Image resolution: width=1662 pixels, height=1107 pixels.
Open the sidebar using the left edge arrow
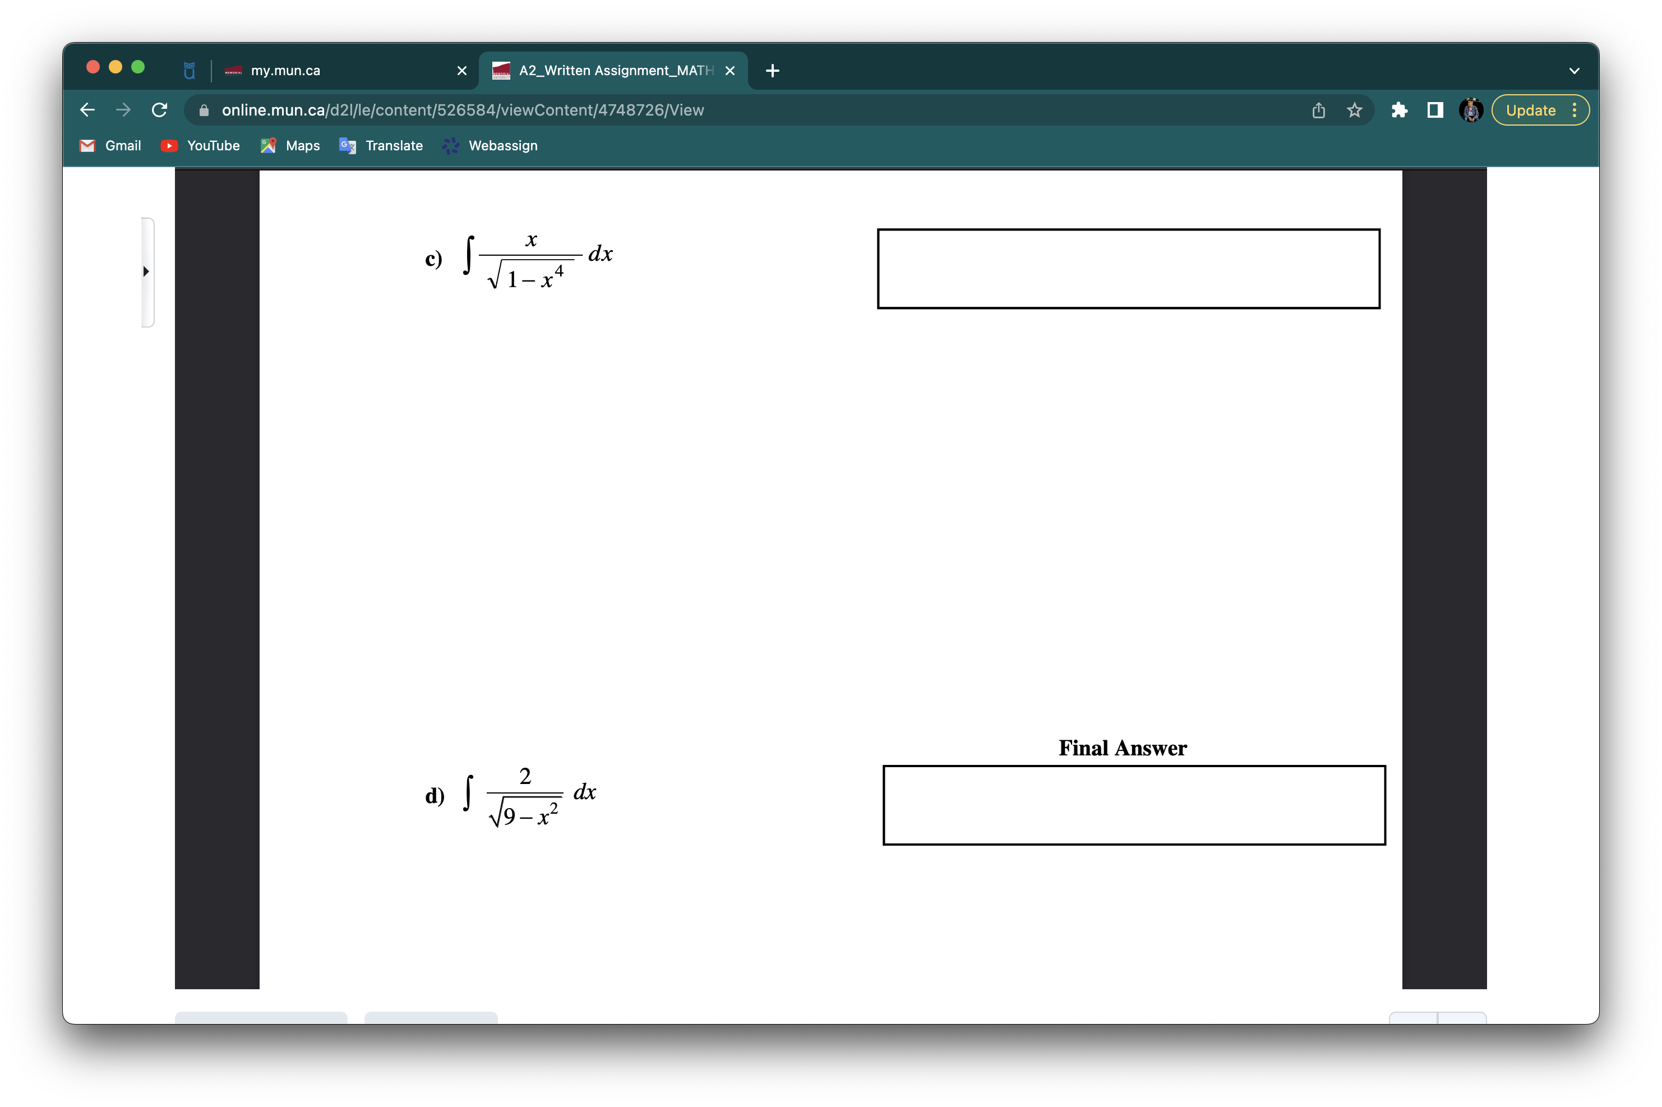point(146,271)
